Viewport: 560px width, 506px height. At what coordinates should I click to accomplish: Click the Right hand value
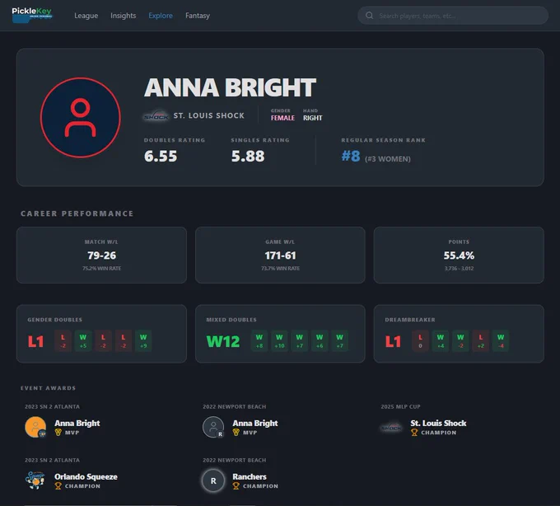(x=312, y=118)
